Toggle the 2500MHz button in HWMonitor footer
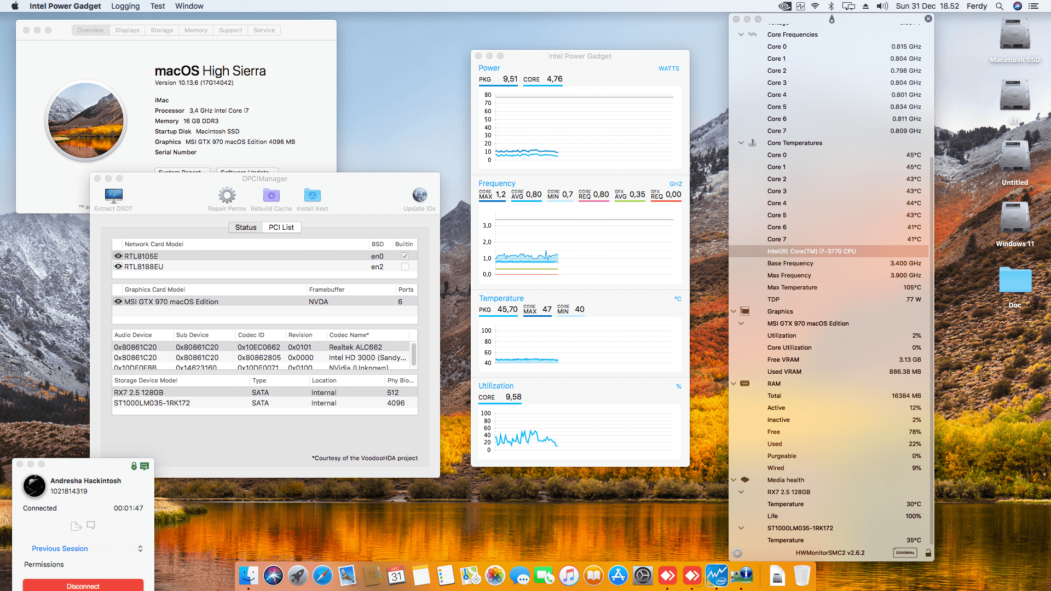Screen dimensions: 1051x591 point(905,553)
